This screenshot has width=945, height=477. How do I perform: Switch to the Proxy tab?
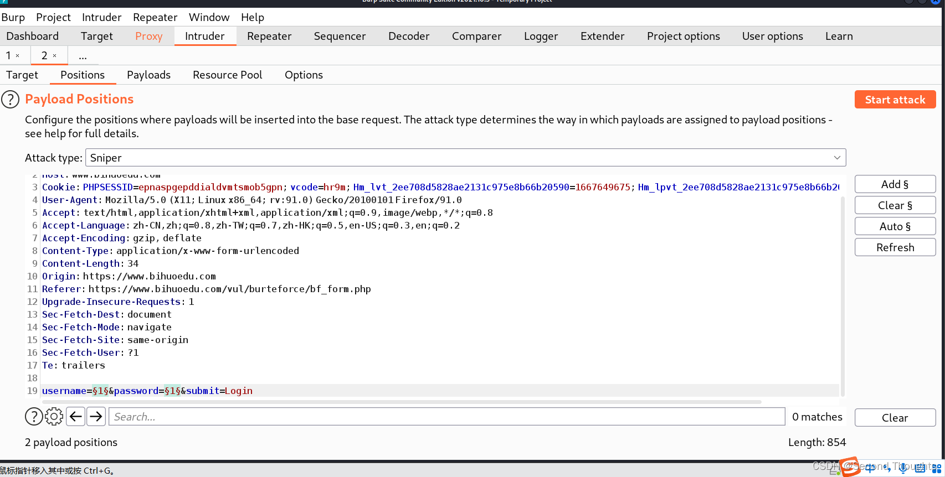pyautogui.click(x=148, y=36)
